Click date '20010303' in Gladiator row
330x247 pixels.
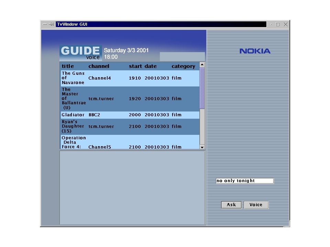[x=157, y=115]
